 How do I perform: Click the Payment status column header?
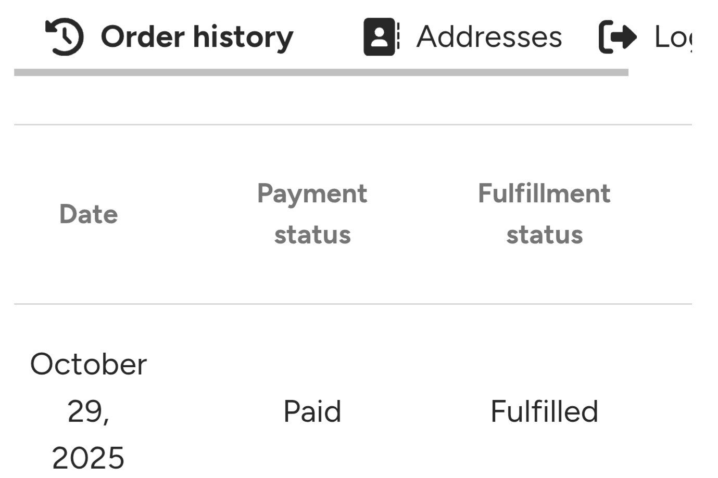312,214
